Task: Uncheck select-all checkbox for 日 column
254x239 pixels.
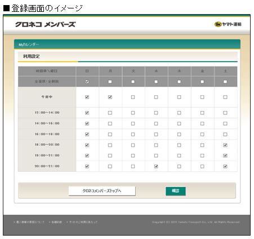Action: 87,82
